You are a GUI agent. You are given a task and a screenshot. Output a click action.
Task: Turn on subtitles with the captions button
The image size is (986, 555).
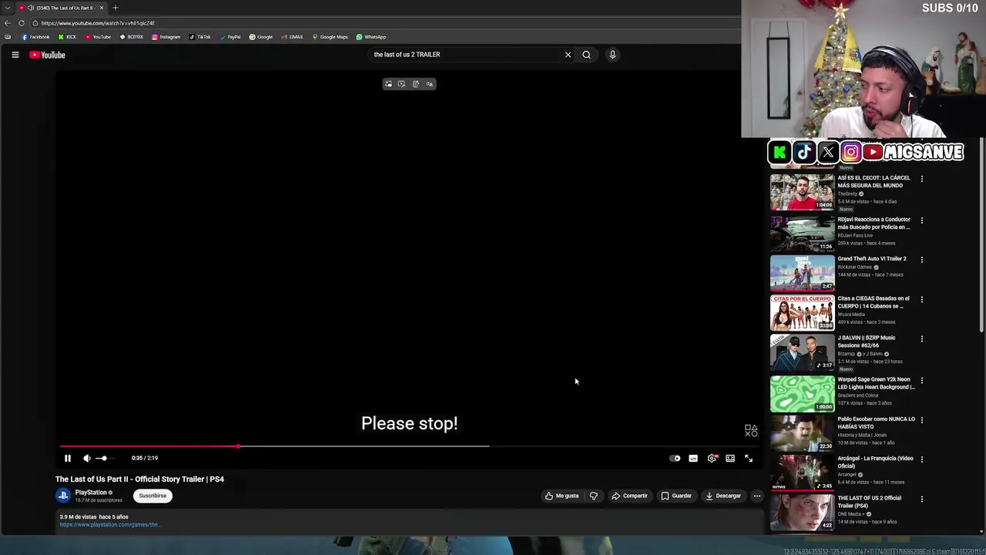693,458
